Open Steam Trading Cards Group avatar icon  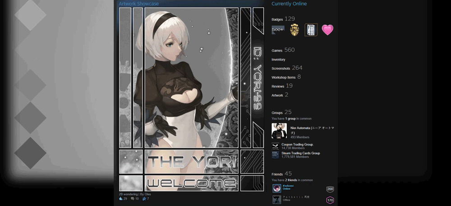coord(275,155)
